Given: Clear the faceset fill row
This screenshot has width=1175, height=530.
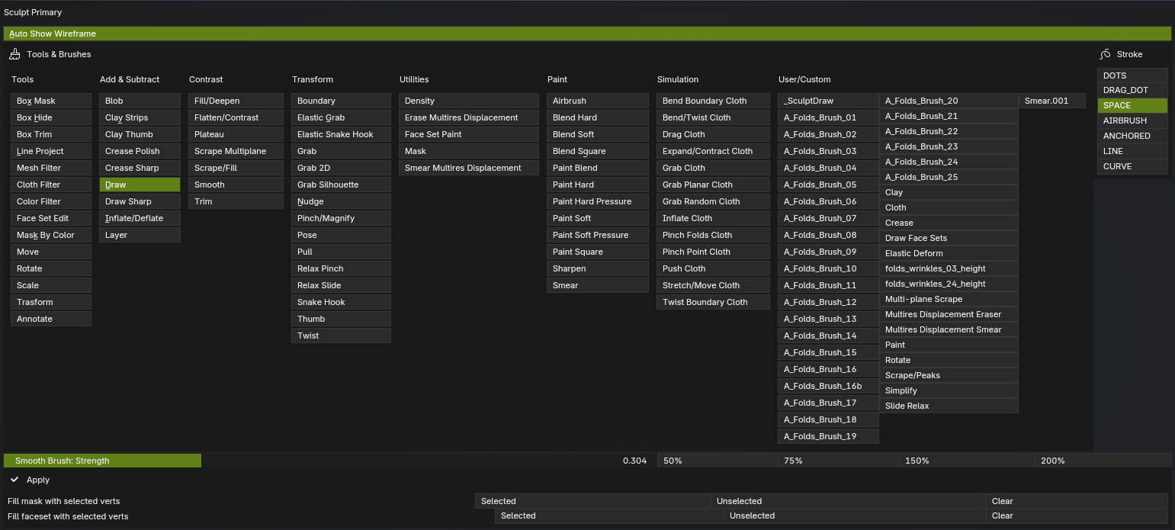Looking at the screenshot, I should (1077, 516).
